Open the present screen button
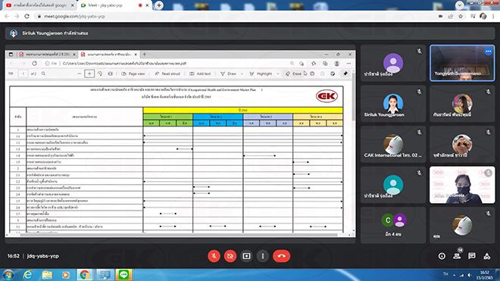 [246, 256]
